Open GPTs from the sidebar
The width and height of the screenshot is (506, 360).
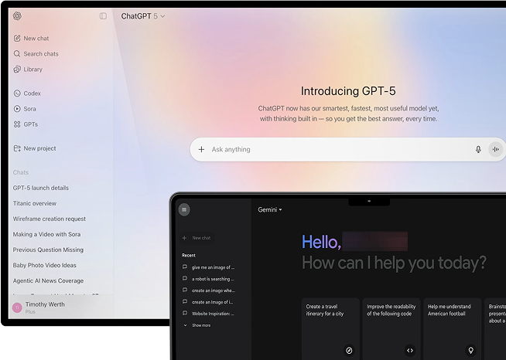click(x=30, y=124)
